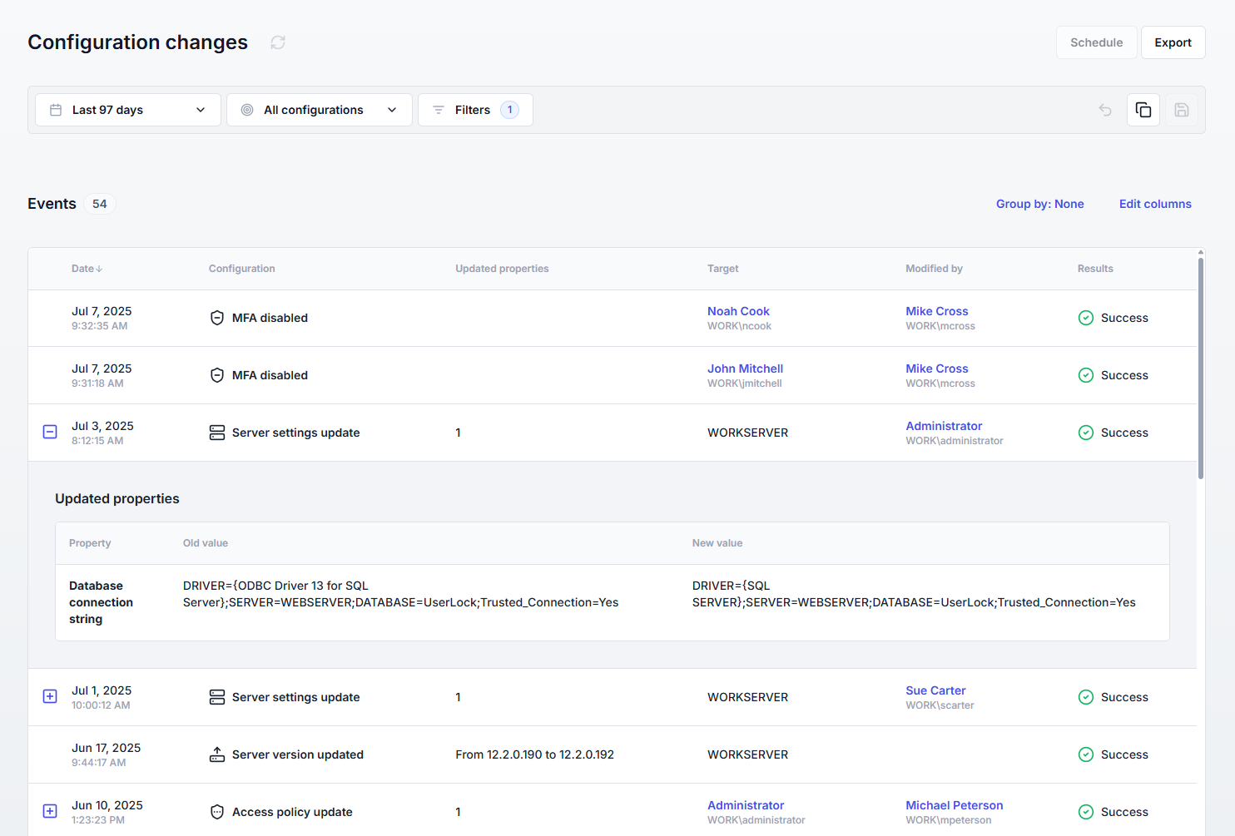The height and width of the screenshot is (836, 1235).
Task: Open the Filters panel
Action: click(475, 109)
